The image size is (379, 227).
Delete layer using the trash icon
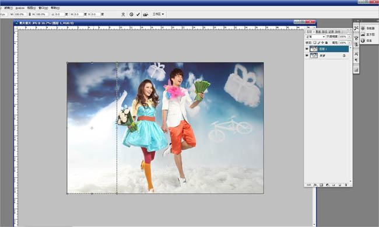point(346,184)
